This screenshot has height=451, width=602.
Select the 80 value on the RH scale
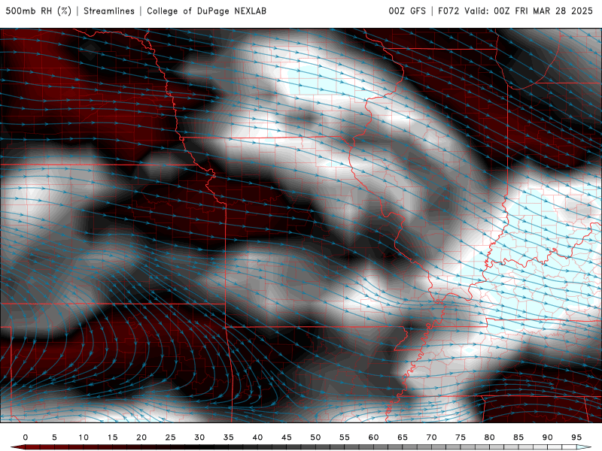pos(490,437)
